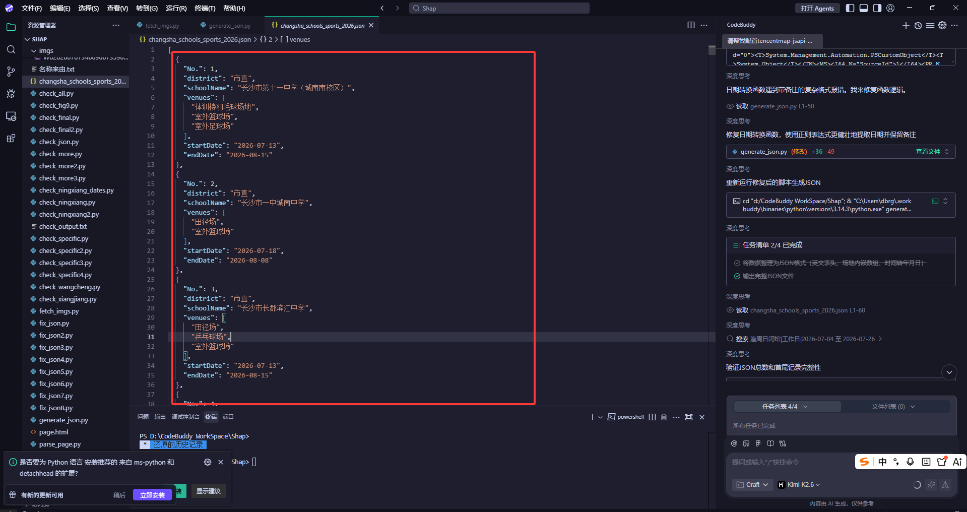Close the changsha_schools_sports_2026.json tab
The image size is (967, 512).
click(x=371, y=25)
